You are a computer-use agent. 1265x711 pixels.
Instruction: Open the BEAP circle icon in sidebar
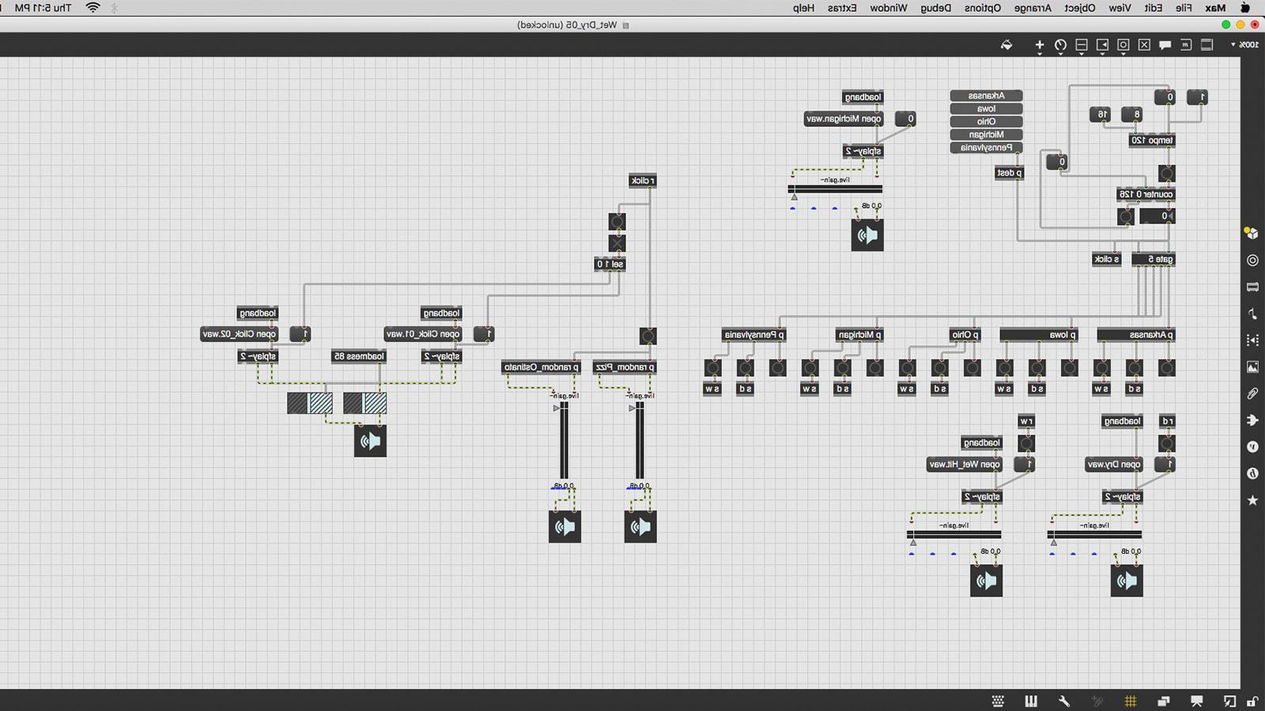tap(1252, 473)
